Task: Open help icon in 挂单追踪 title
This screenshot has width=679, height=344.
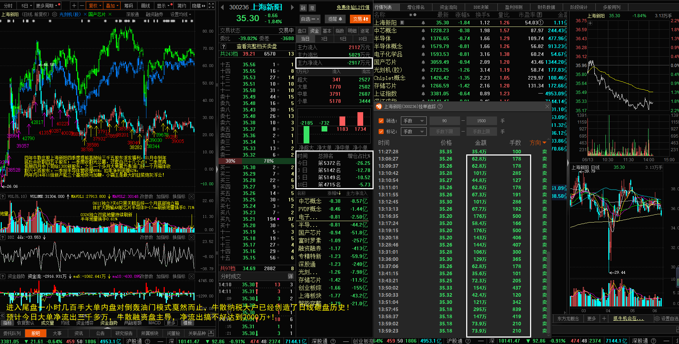Action: click(x=440, y=106)
